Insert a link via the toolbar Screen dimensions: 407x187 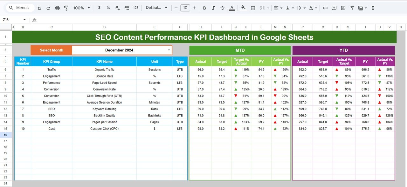point(325,8)
